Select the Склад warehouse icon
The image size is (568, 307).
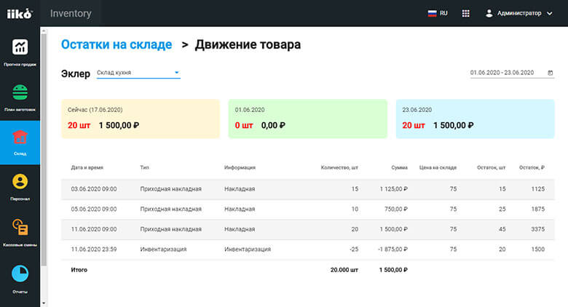coord(20,138)
